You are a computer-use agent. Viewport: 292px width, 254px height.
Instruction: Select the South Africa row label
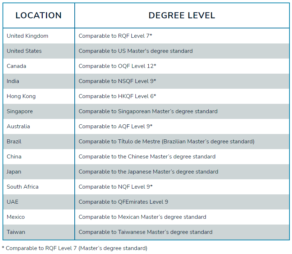click(x=23, y=187)
